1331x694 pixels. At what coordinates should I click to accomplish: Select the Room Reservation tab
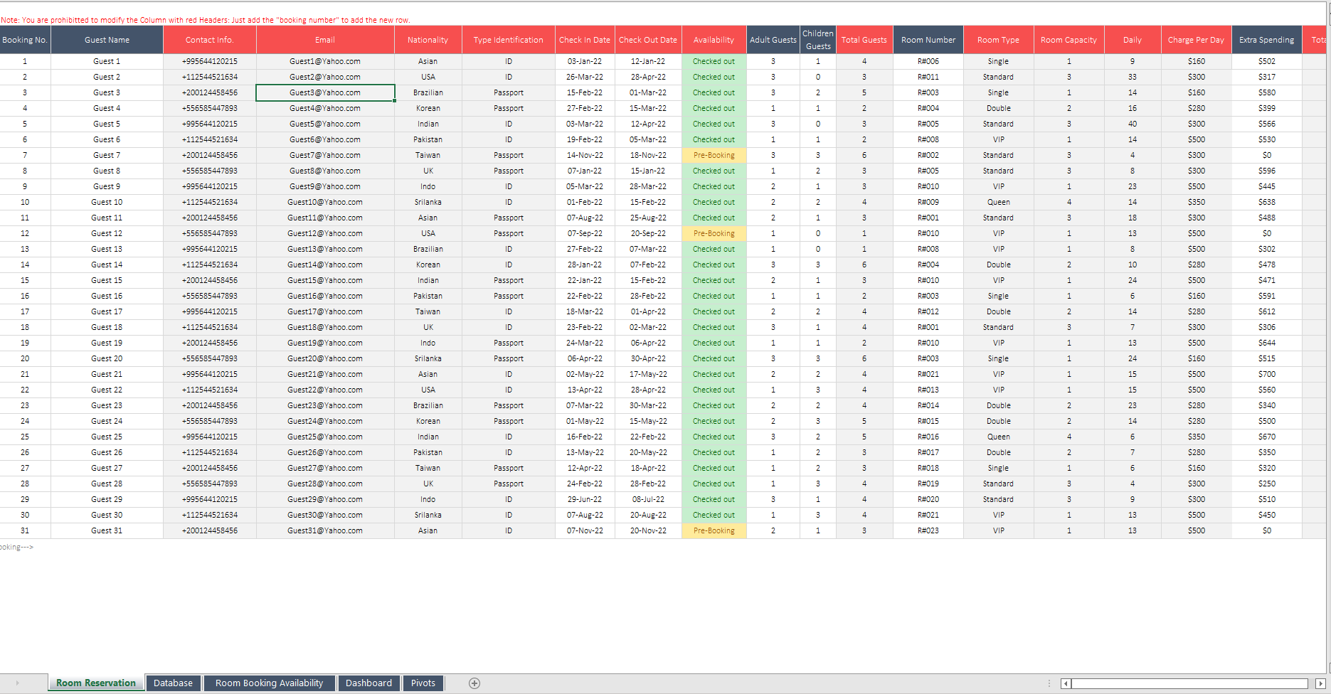pyautogui.click(x=95, y=683)
